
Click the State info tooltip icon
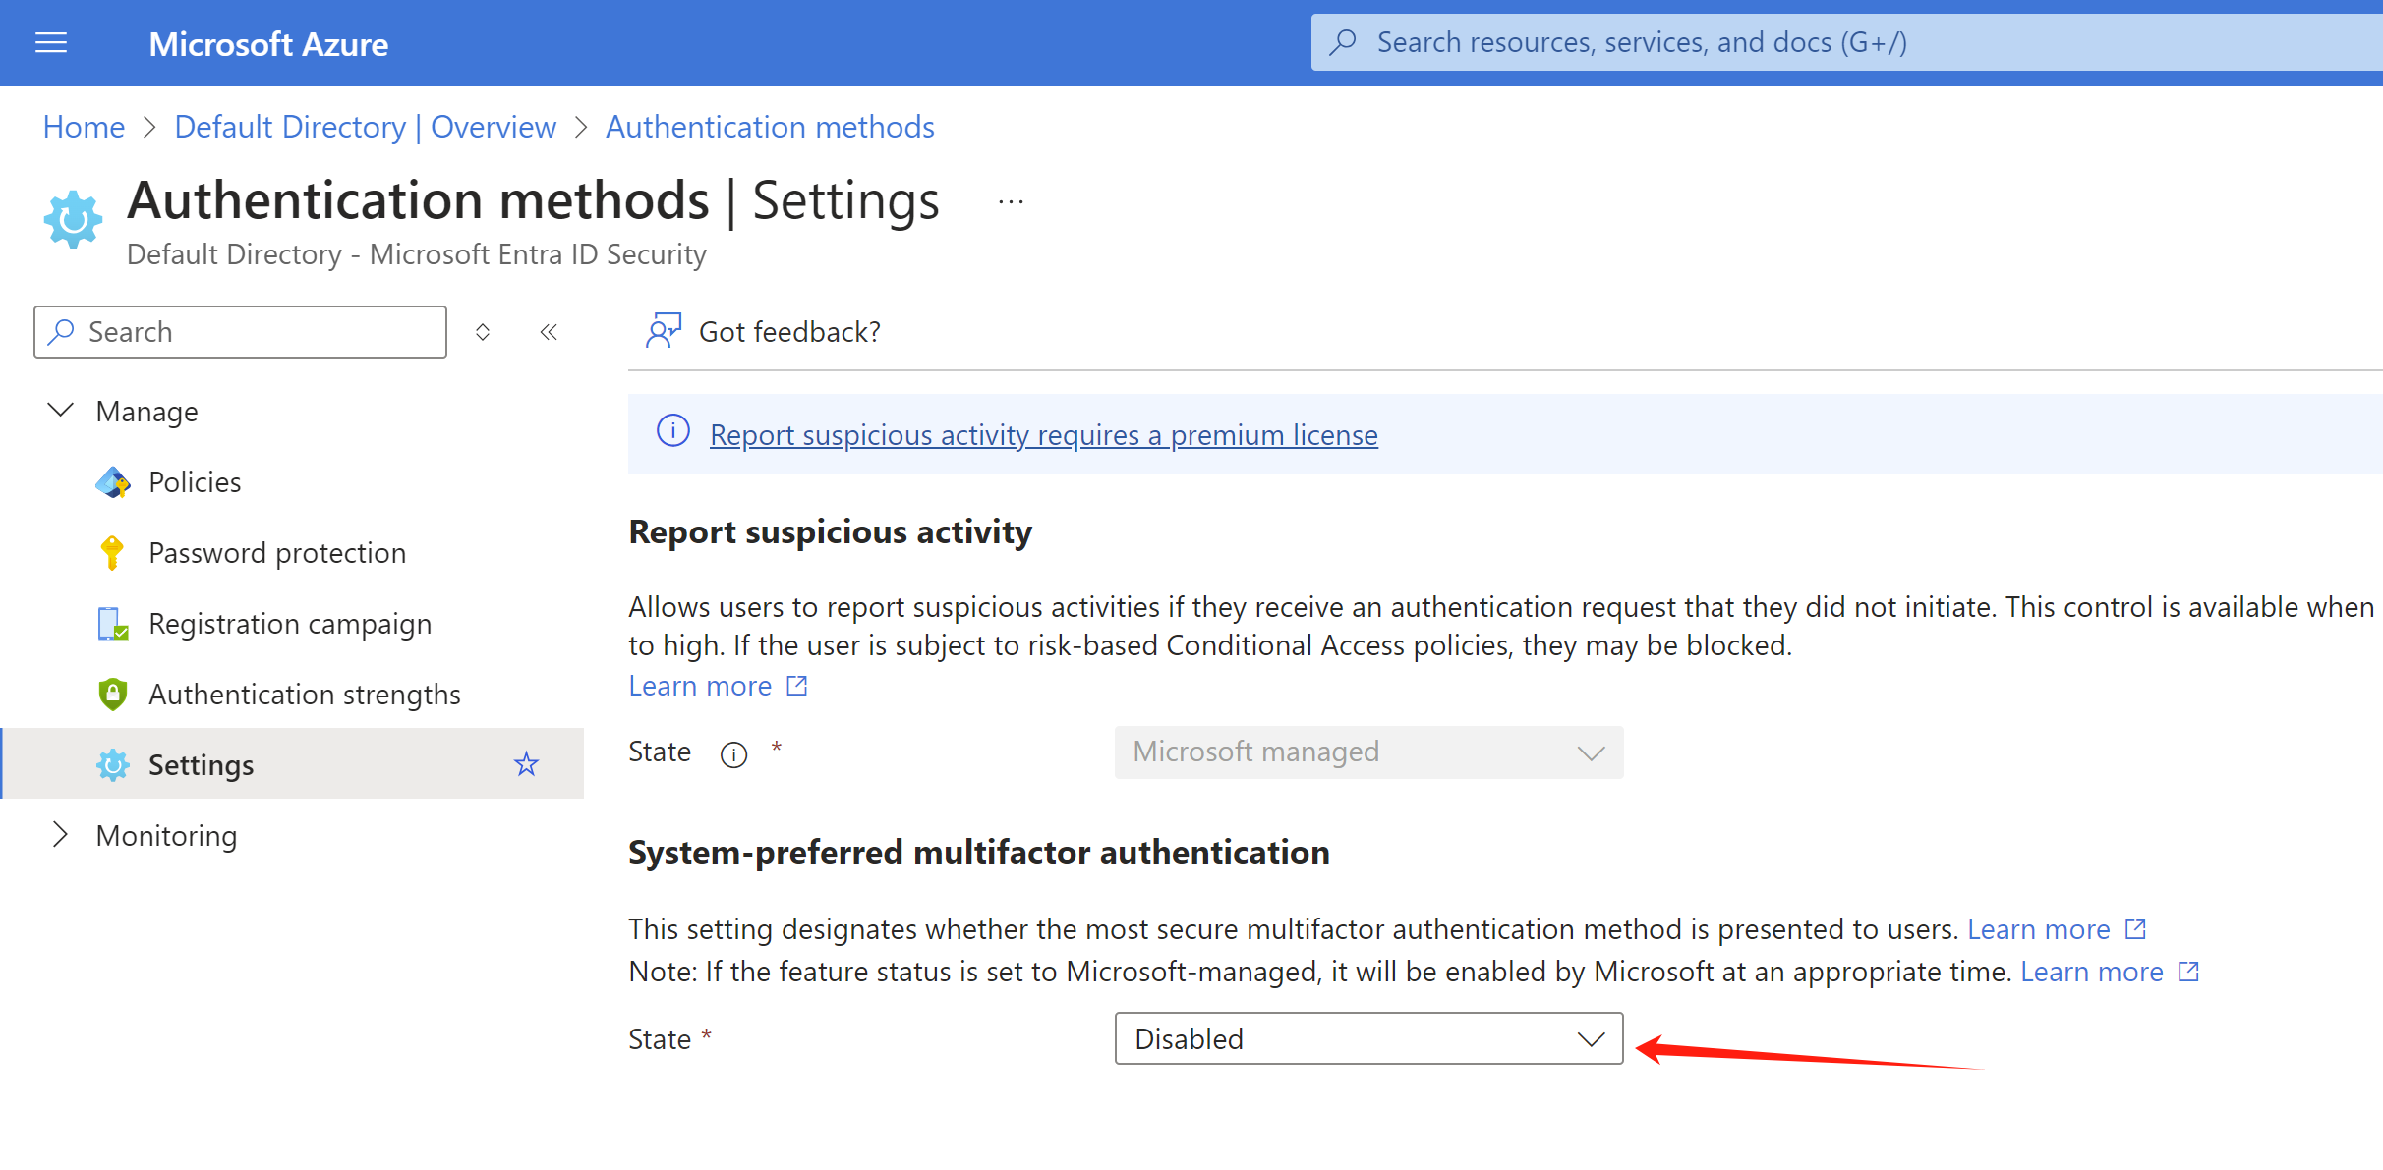tap(733, 754)
